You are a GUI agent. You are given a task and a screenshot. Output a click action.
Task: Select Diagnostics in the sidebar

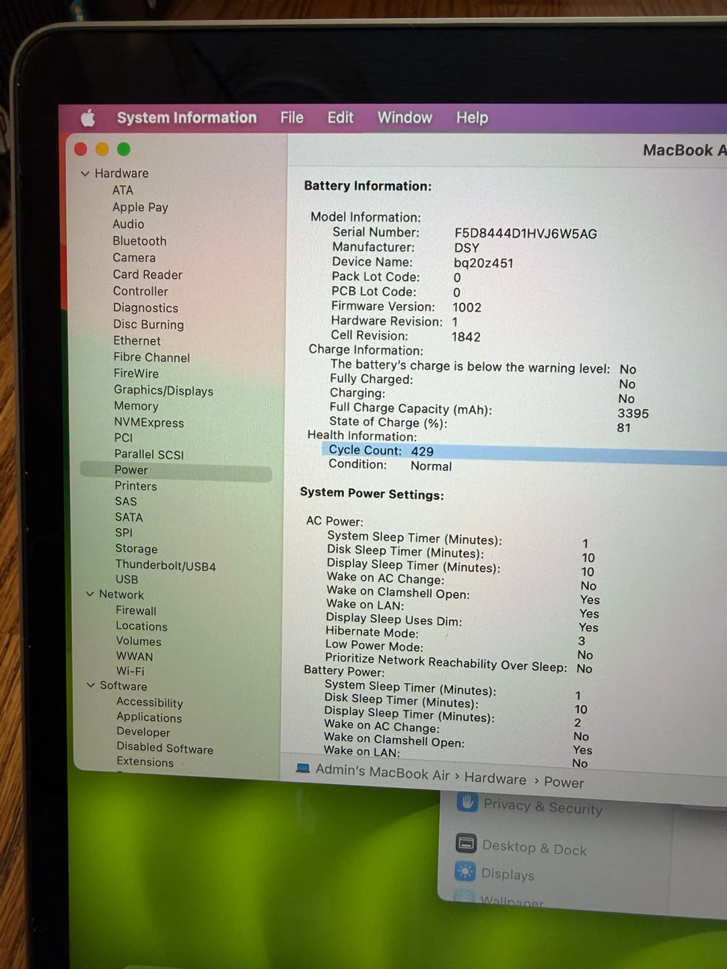(145, 308)
